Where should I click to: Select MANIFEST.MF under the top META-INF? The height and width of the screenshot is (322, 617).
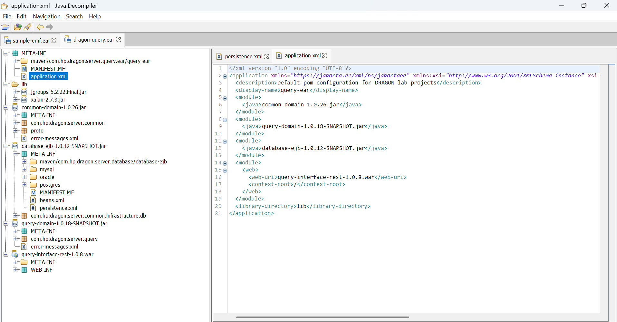pyautogui.click(x=48, y=69)
